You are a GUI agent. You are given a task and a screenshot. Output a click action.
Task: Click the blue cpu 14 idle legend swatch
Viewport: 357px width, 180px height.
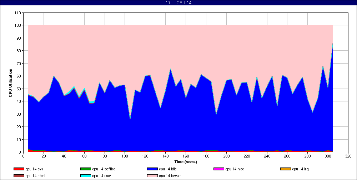click(x=152, y=169)
